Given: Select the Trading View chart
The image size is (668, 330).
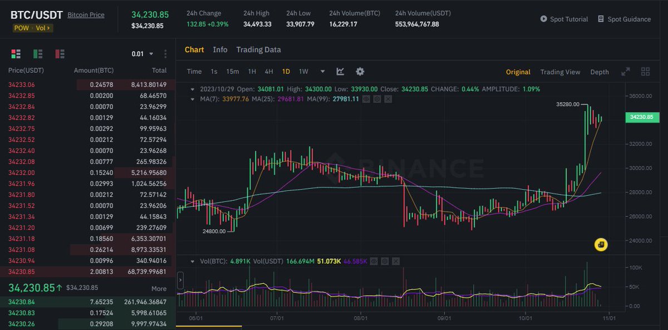Looking at the screenshot, I should 560,72.
